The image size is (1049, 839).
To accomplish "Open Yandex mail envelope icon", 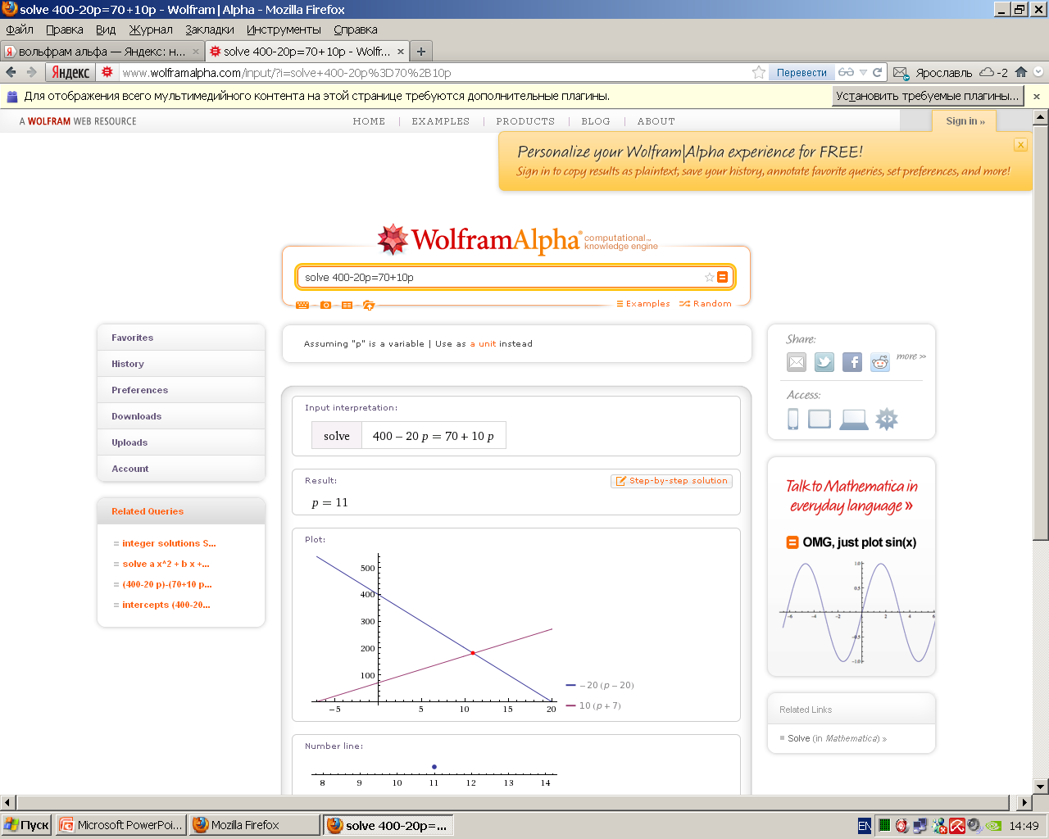I will 901,72.
